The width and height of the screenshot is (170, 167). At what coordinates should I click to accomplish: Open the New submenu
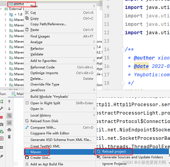coord(60,6)
